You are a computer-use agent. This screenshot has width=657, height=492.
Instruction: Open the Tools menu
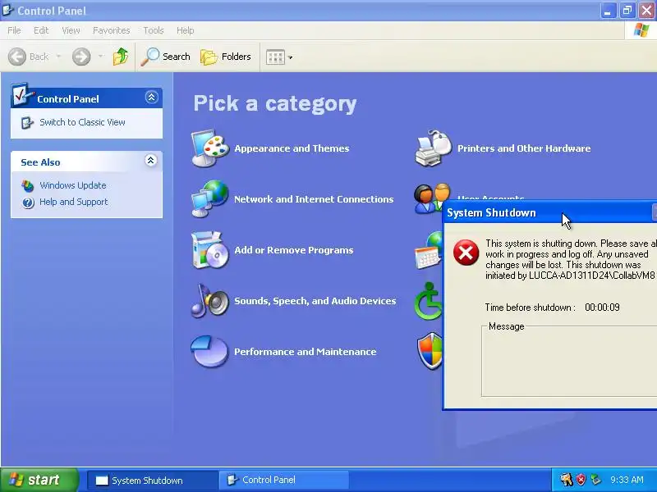click(154, 30)
